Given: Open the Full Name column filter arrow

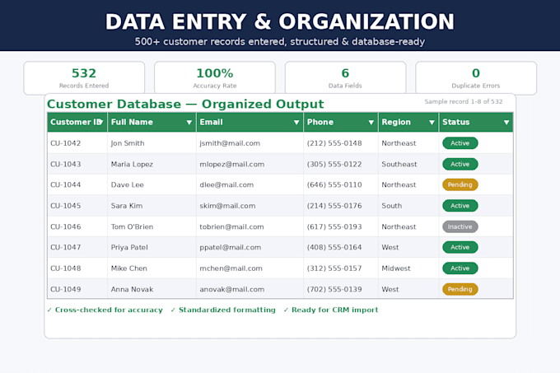Looking at the screenshot, I should (189, 123).
